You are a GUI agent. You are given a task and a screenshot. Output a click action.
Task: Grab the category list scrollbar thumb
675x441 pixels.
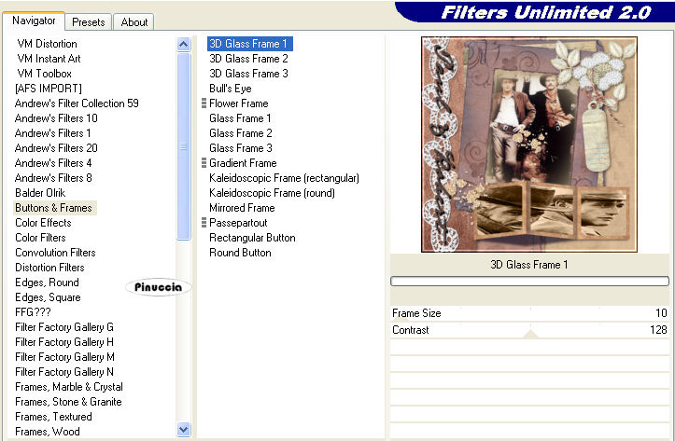coord(183,146)
